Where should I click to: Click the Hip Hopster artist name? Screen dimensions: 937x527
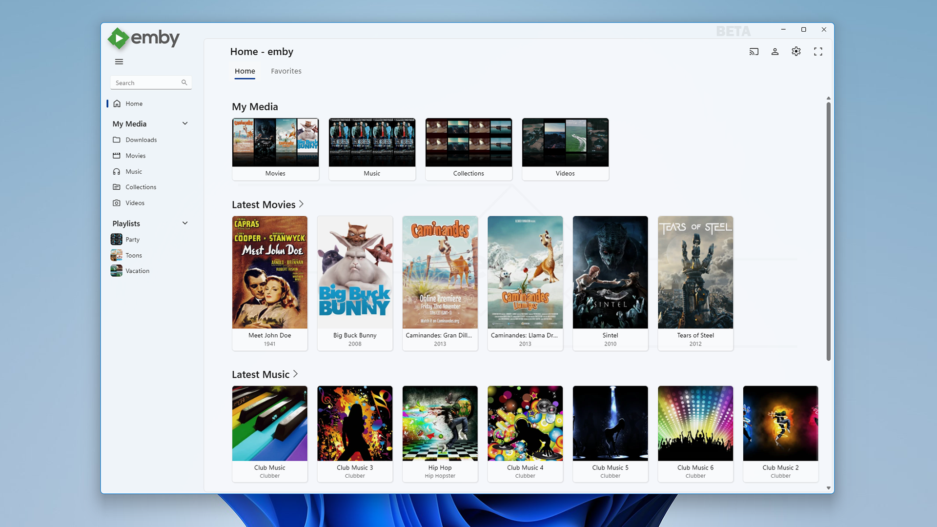point(440,476)
